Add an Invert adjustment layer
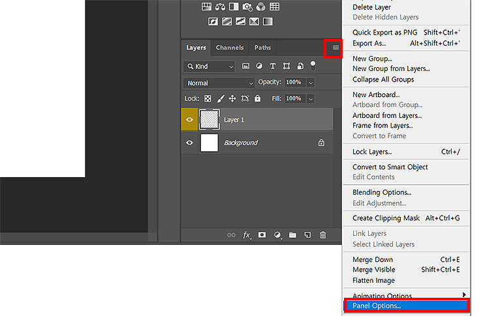Image resolution: width=483 pixels, height=316 pixels. [x=213, y=22]
